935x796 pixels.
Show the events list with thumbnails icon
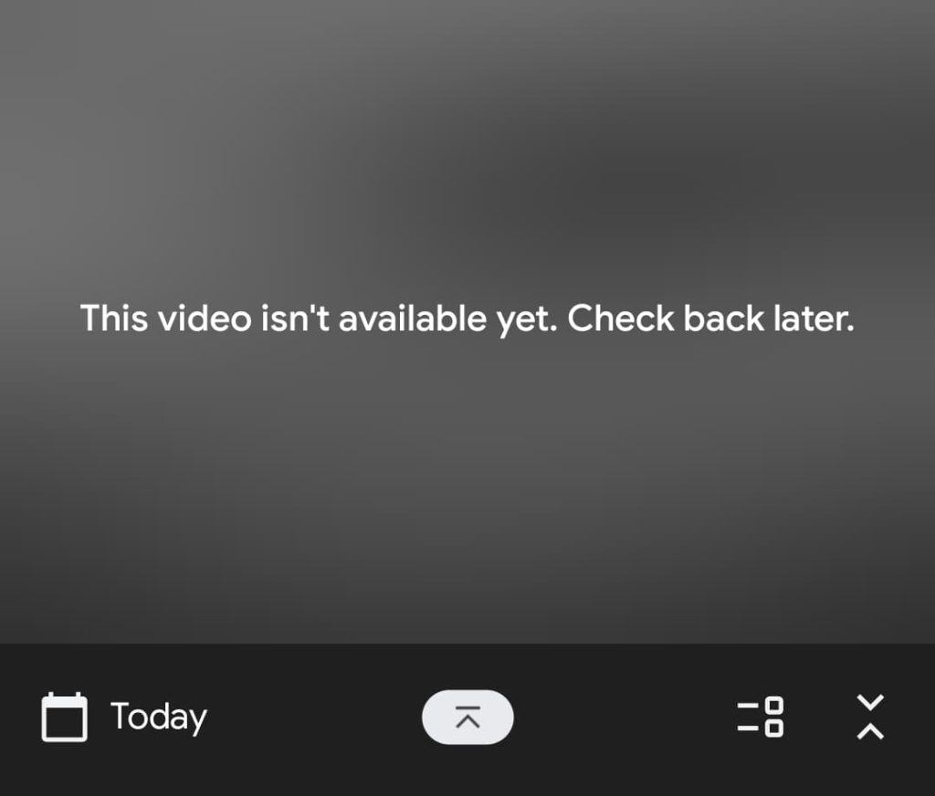pyautogui.click(x=761, y=717)
